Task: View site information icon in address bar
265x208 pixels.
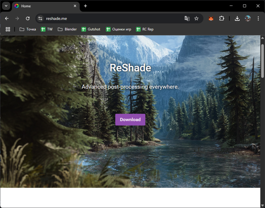Action: 40,19
